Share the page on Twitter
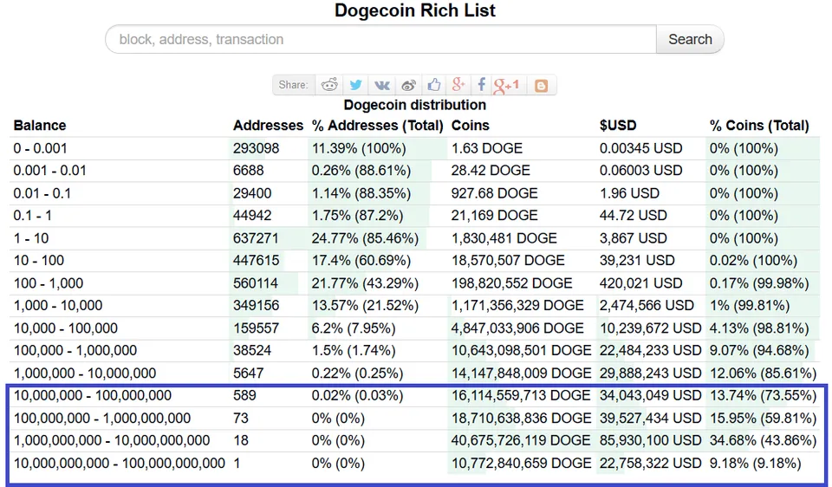 tap(355, 85)
